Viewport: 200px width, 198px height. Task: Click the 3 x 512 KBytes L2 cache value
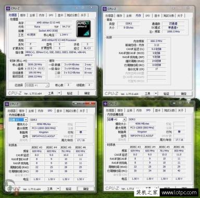72,73
